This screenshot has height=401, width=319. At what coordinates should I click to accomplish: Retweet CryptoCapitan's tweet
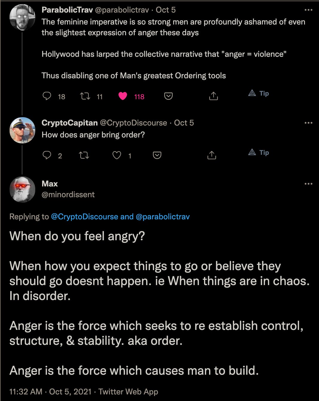pyautogui.click(x=85, y=155)
